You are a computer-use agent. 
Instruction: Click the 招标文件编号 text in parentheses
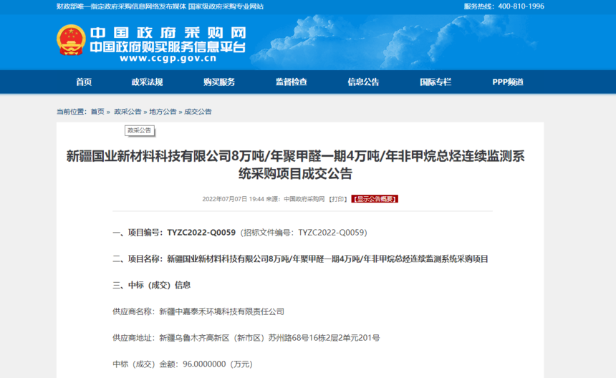point(303,233)
